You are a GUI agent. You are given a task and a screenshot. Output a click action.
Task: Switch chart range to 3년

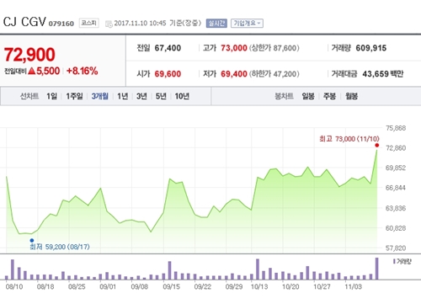click(x=141, y=96)
